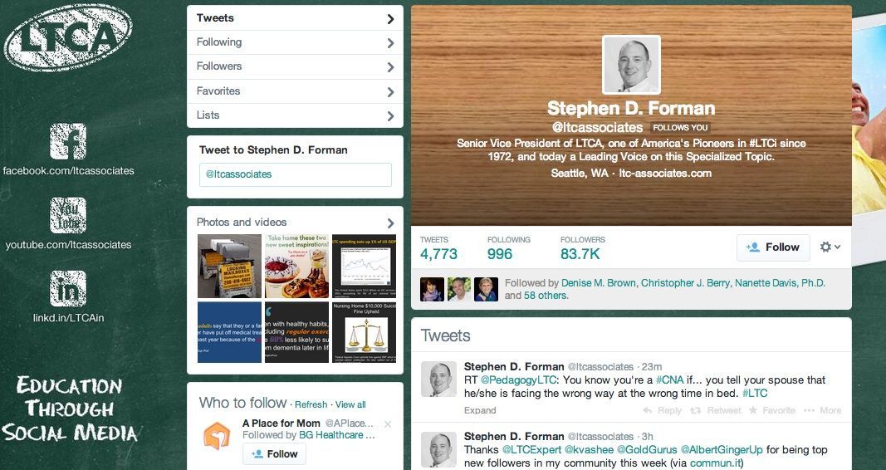Expand Photos and videos section arrow

[x=390, y=223]
